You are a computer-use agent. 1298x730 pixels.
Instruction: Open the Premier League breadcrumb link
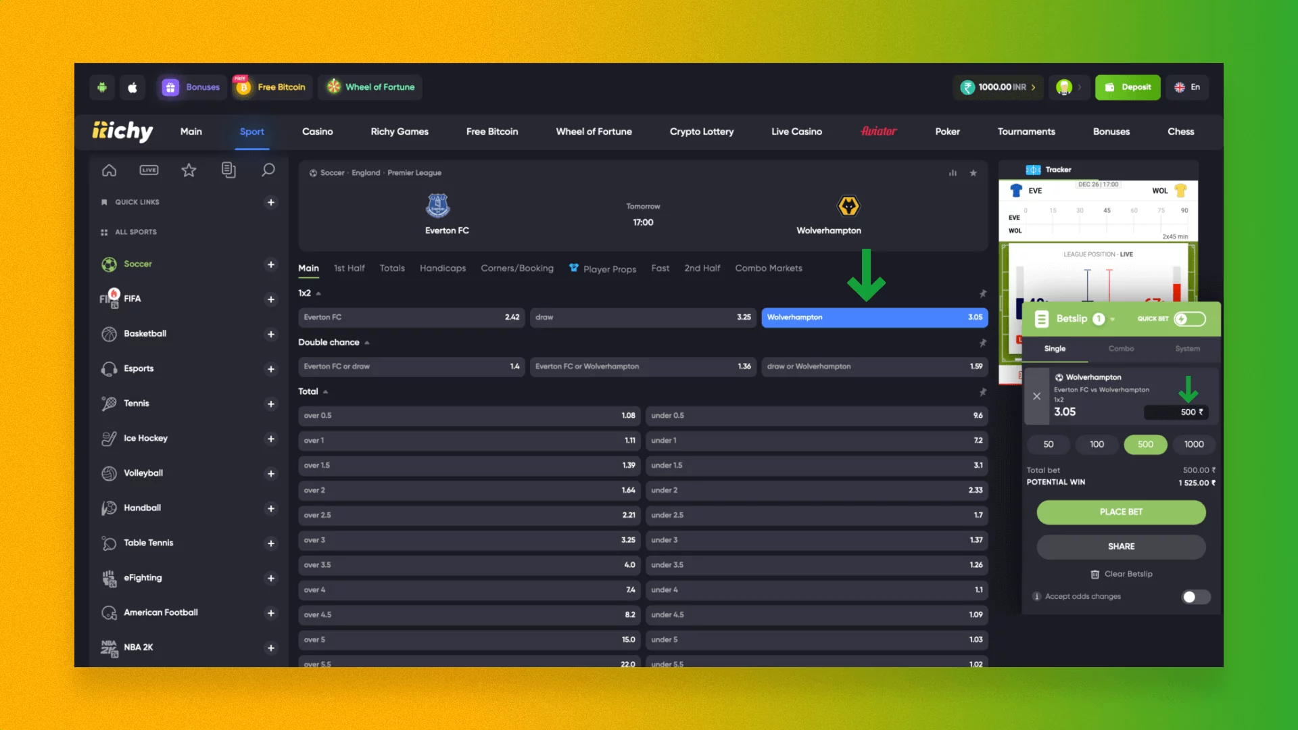[414, 173]
